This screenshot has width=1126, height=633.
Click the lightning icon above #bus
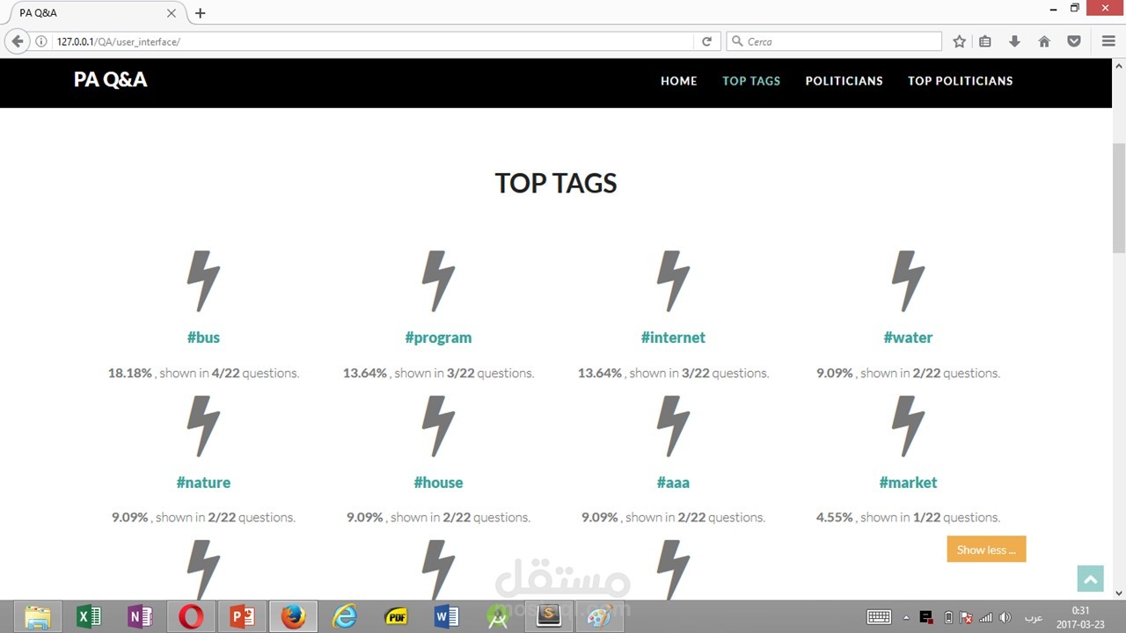[203, 281]
